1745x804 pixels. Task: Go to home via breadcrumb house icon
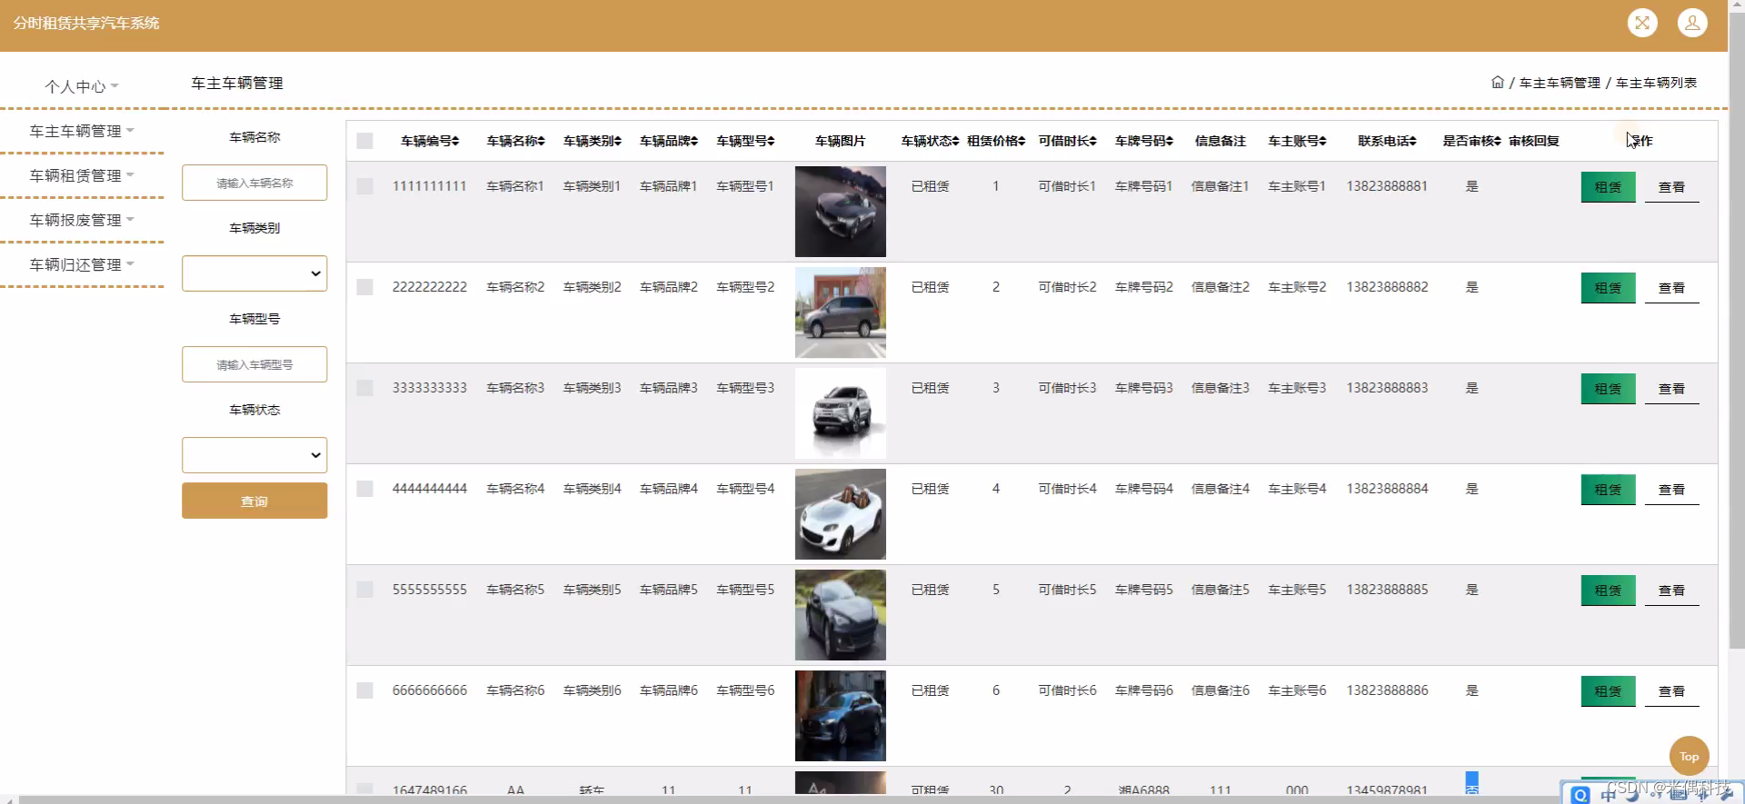(x=1498, y=83)
